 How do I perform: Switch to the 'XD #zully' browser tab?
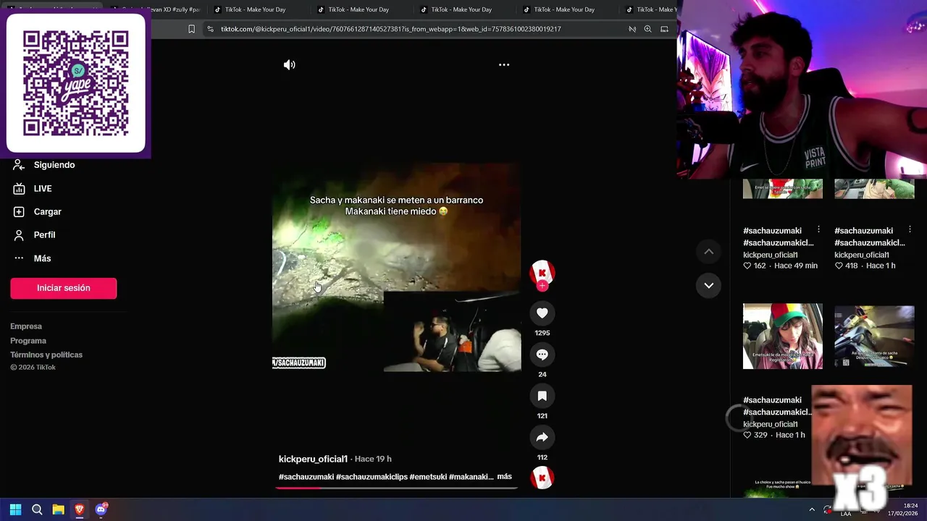pyautogui.click(x=155, y=9)
